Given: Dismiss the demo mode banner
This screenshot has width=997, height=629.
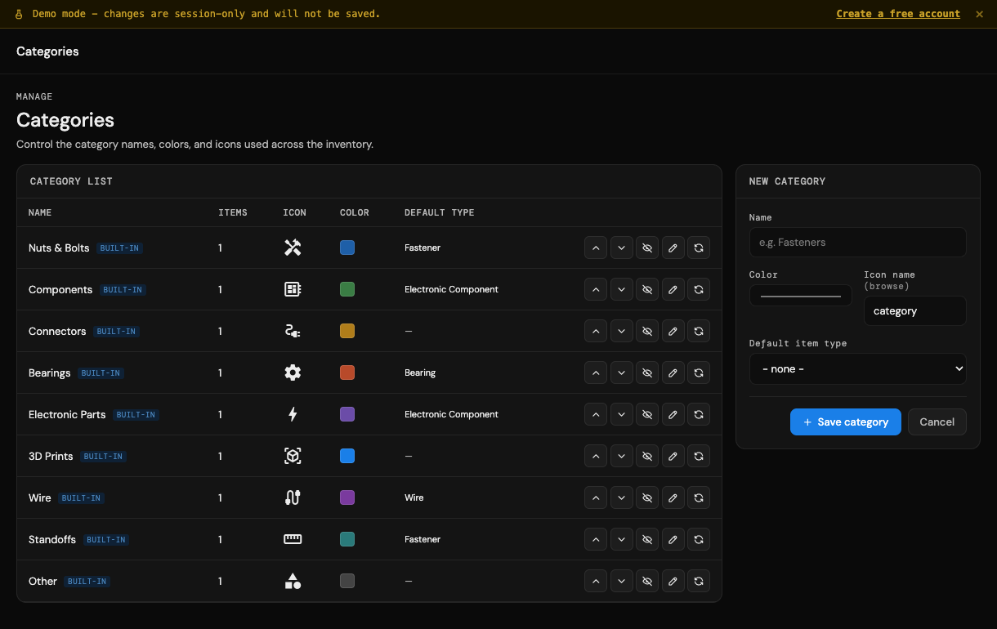Looking at the screenshot, I should click(980, 14).
